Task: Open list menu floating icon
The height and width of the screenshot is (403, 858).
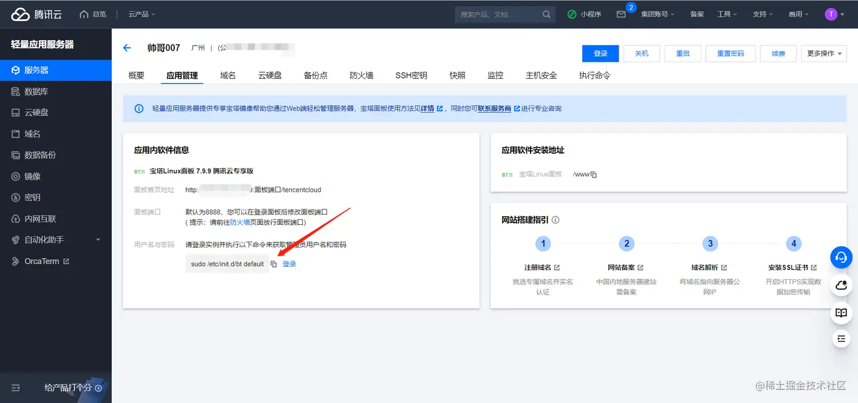Action: click(842, 339)
